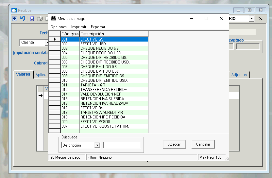Click the binoculars icon in Medios de pago title
The image size is (272, 178).
point(53,19)
